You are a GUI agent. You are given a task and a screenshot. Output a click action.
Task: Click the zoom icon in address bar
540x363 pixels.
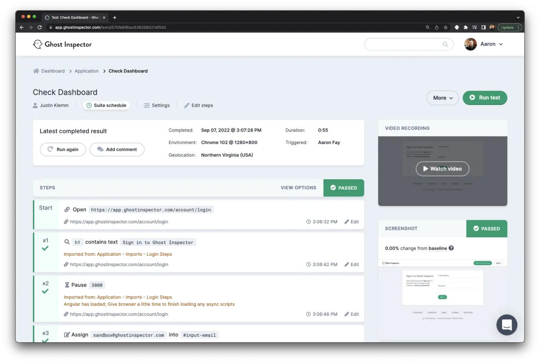point(427,27)
